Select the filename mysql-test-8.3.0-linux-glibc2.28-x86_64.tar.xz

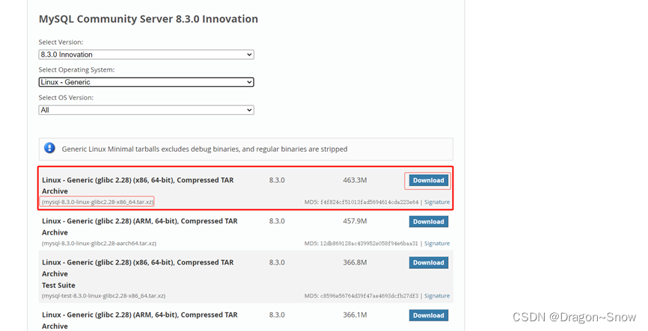pos(104,296)
